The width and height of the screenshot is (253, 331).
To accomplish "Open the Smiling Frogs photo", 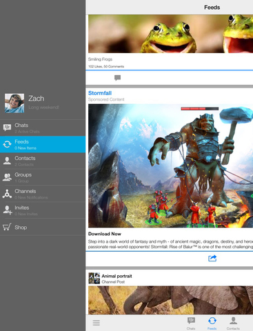I will (x=170, y=34).
